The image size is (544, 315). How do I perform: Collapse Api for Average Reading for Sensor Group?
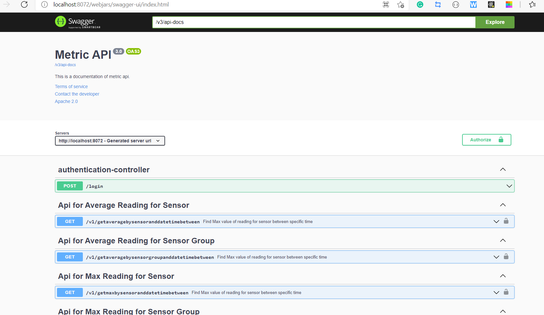click(503, 240)
